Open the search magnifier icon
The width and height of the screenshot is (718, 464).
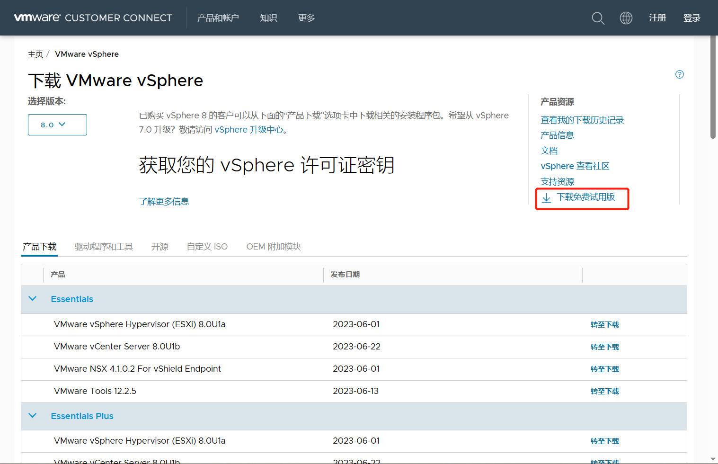pos(598,18)
